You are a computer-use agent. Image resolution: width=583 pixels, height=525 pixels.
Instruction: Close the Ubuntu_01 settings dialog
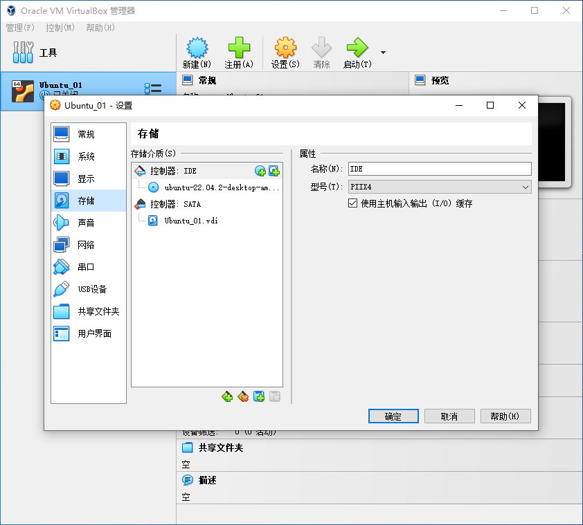pyautogui.click(x=522, y=106)
